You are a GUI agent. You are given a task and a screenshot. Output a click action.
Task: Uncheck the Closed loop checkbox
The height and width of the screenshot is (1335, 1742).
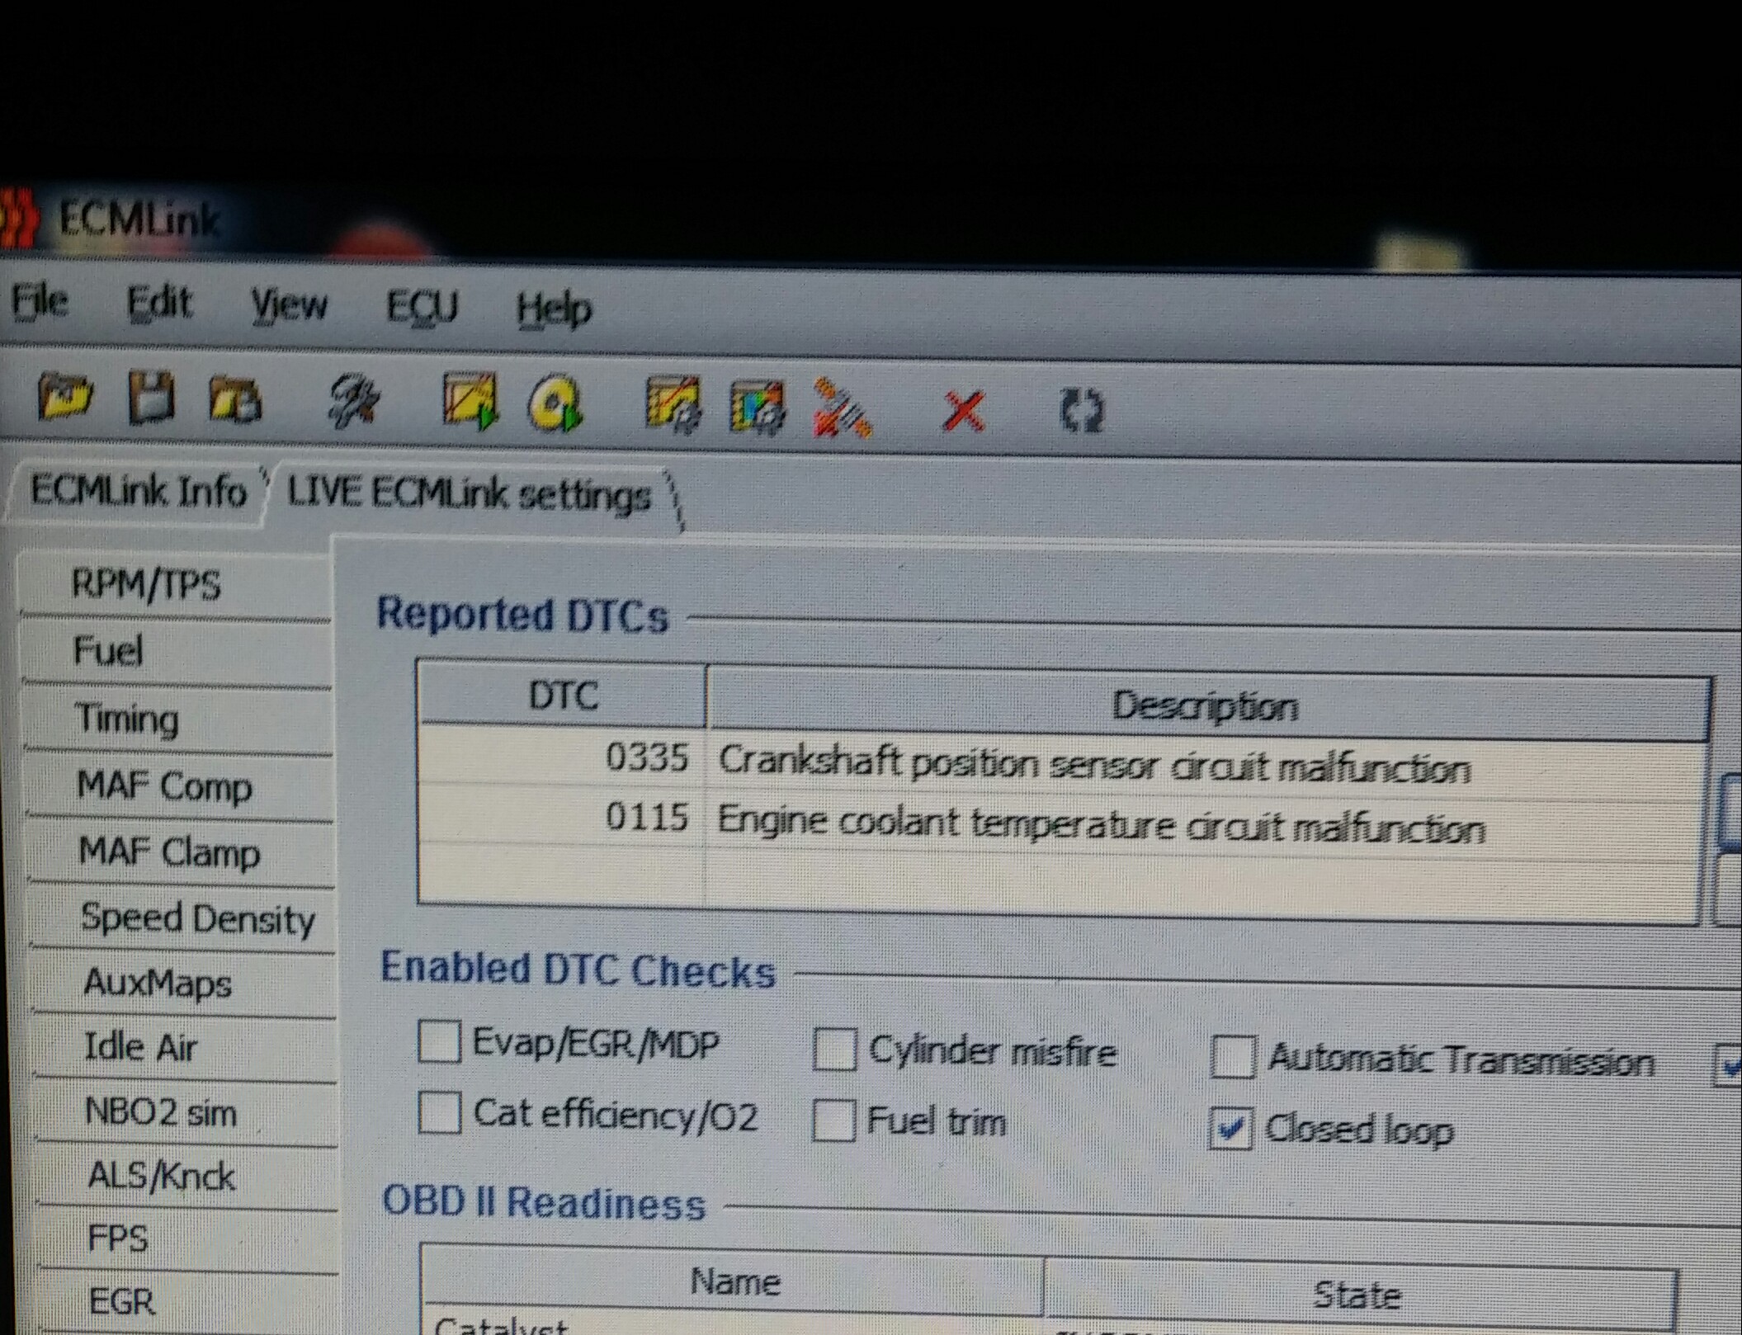click(x=1230, y=1128)
